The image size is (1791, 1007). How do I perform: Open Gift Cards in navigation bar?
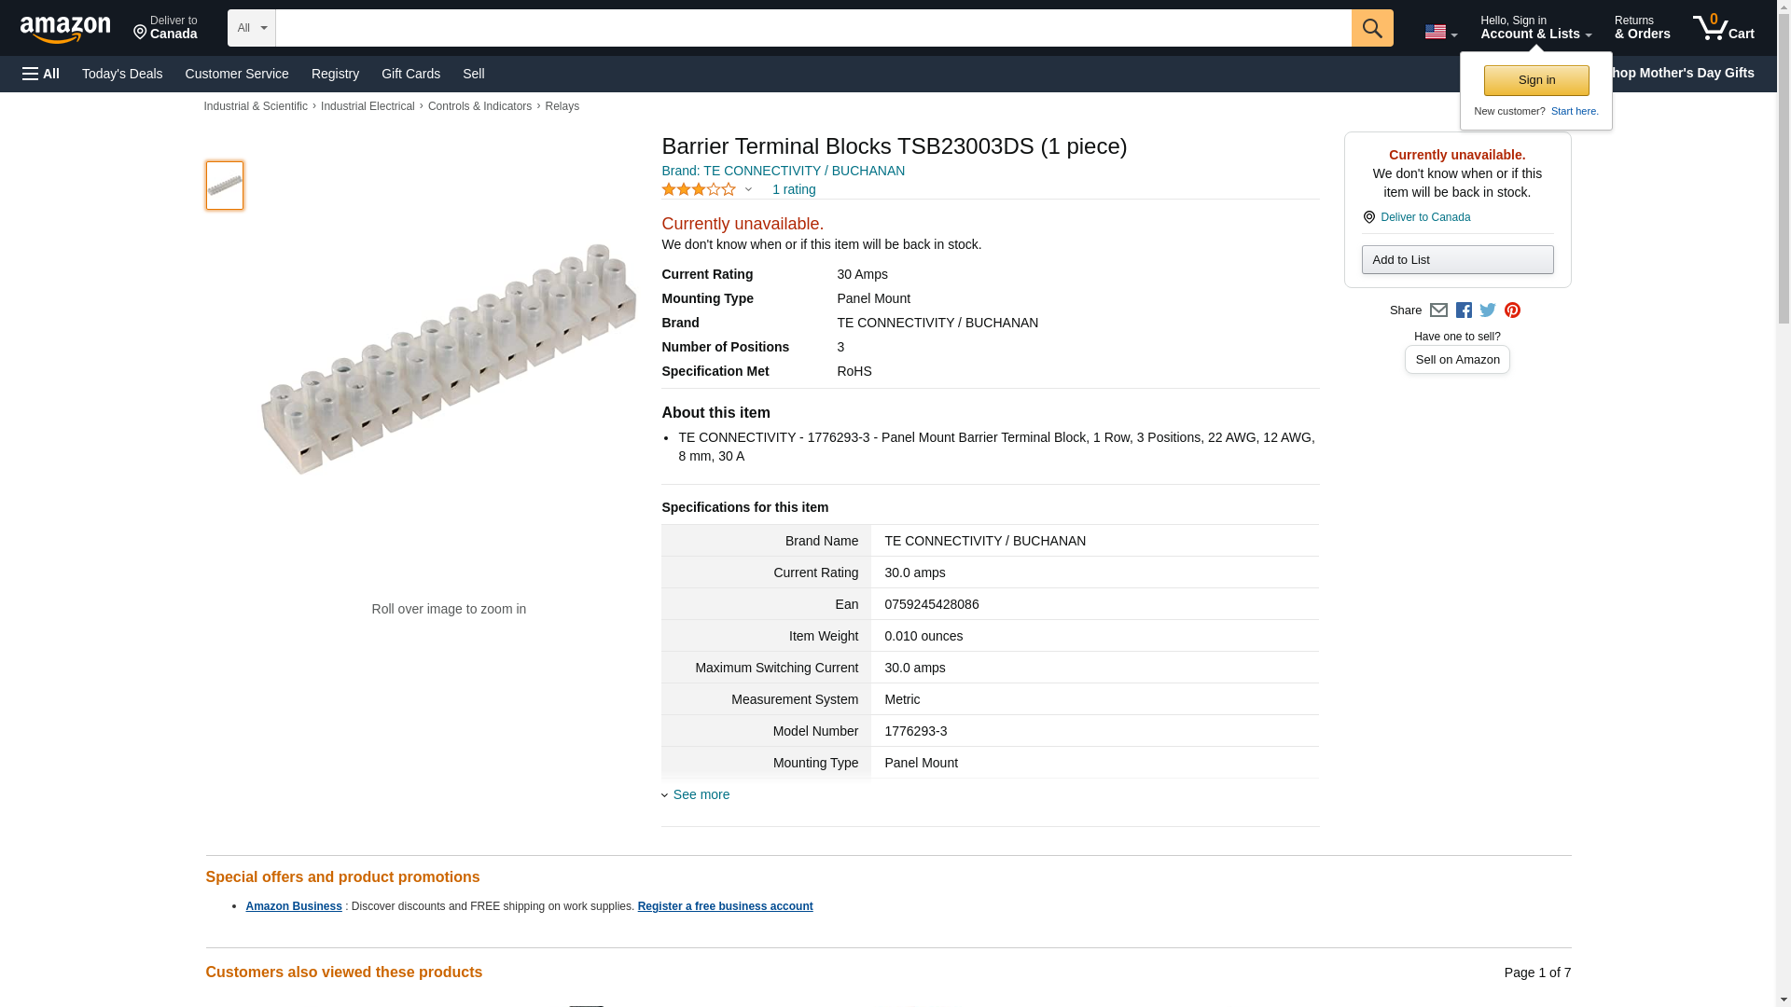[x=410, y=74]
